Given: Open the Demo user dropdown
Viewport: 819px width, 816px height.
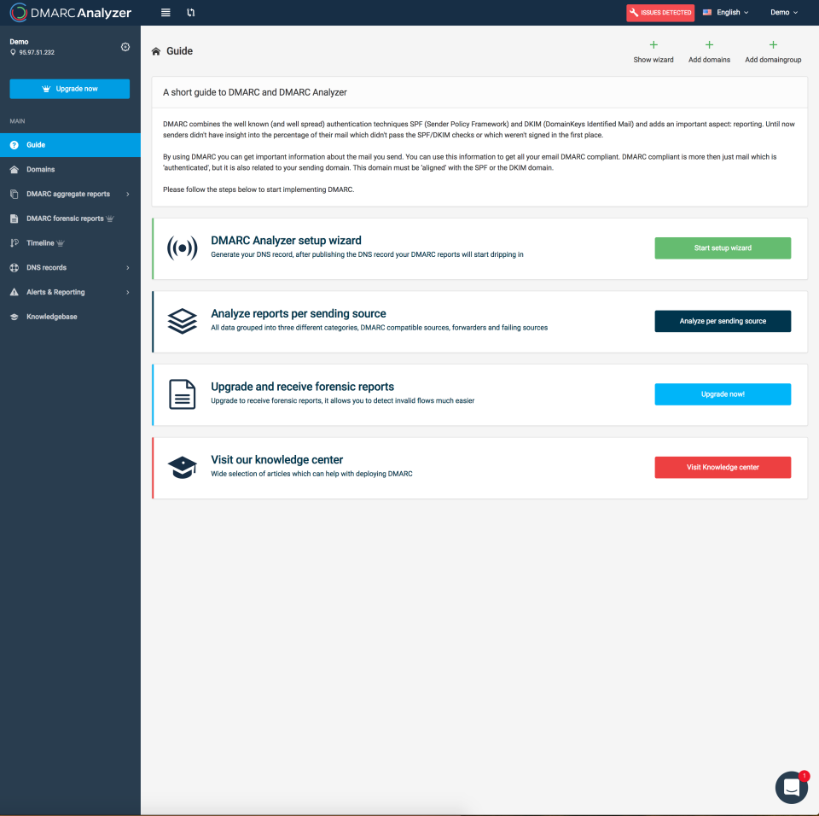Looking at the screenshot, I should click(x=784, y=13).
